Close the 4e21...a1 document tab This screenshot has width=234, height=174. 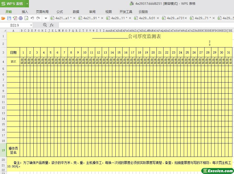pyautogui.click(x=74, y=18)
